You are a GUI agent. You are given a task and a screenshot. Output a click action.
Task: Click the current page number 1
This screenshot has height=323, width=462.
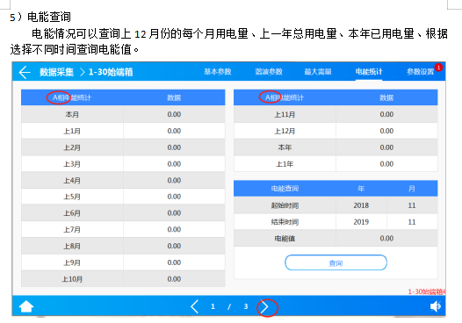pyautogui.click(x=213, y=306)
